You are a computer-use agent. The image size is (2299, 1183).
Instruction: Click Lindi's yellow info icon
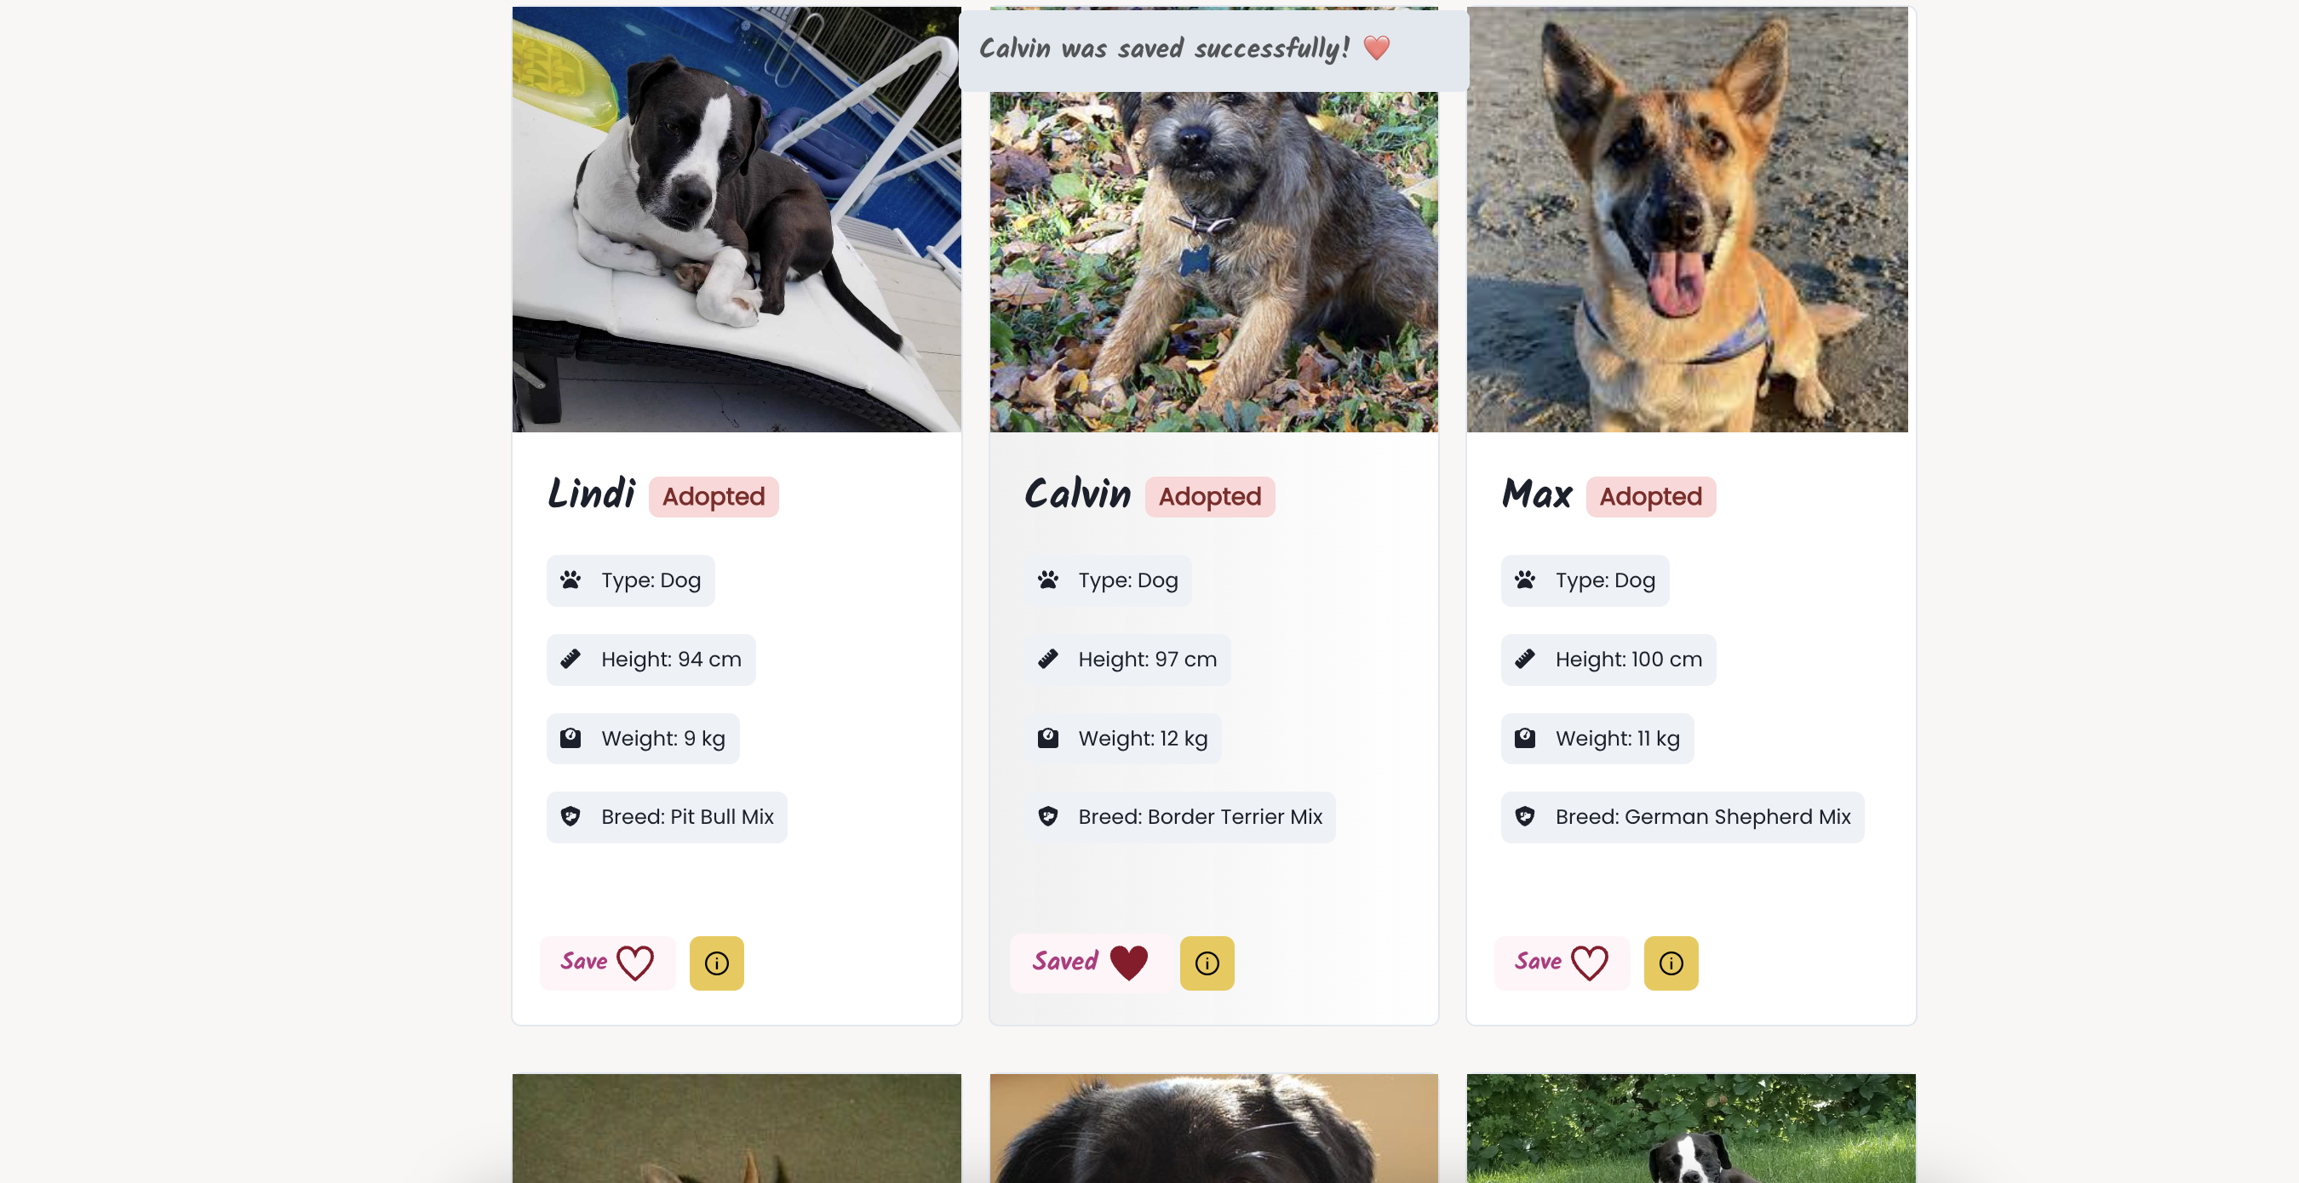tap(717, 963)
